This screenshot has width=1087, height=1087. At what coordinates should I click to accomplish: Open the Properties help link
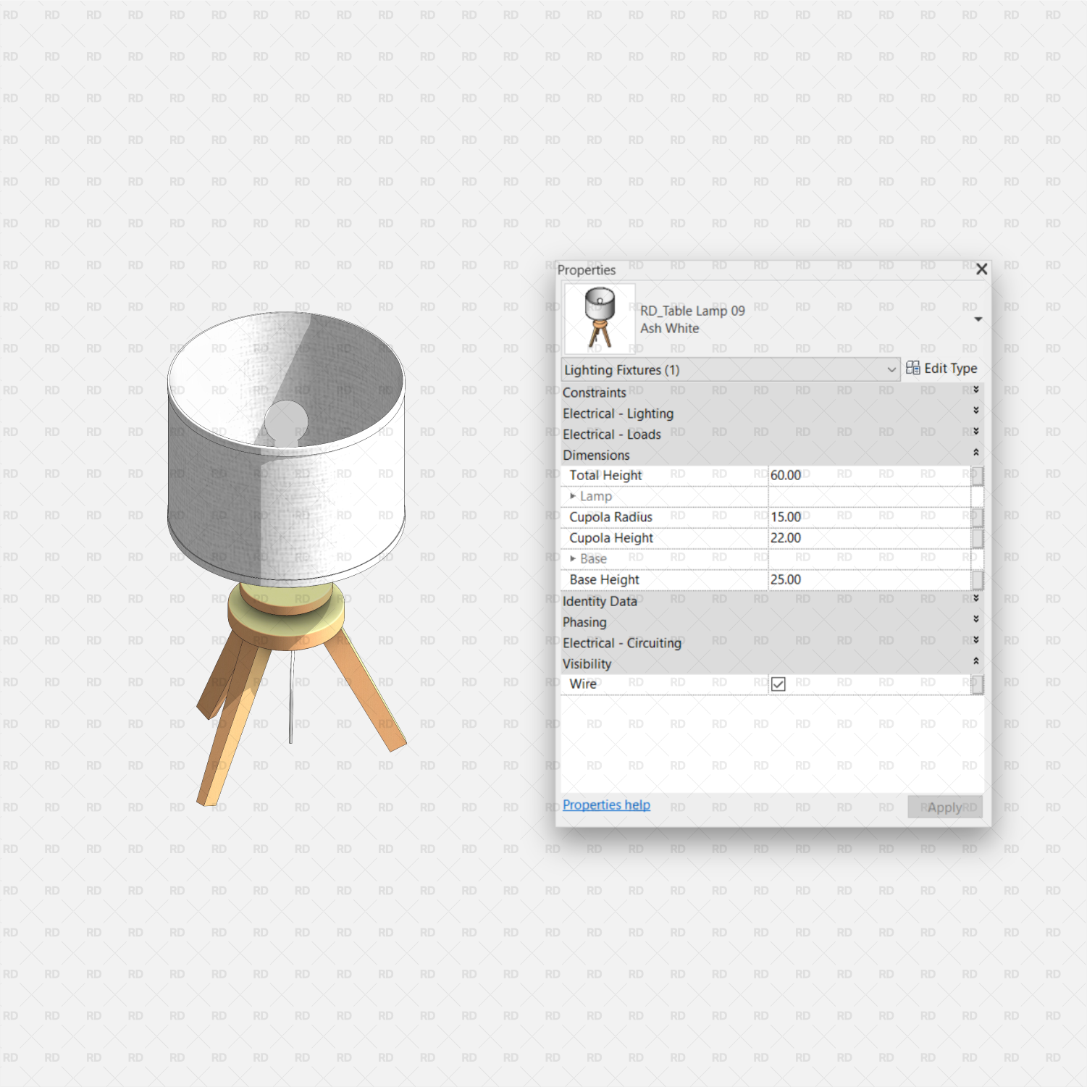605,805
